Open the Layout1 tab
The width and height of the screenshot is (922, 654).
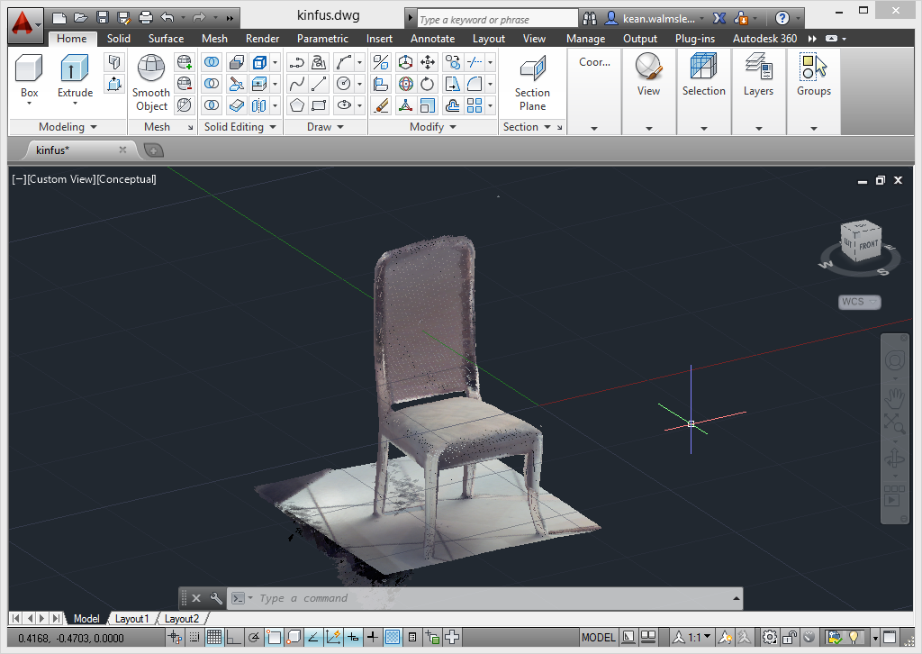[x=131, y=619]
